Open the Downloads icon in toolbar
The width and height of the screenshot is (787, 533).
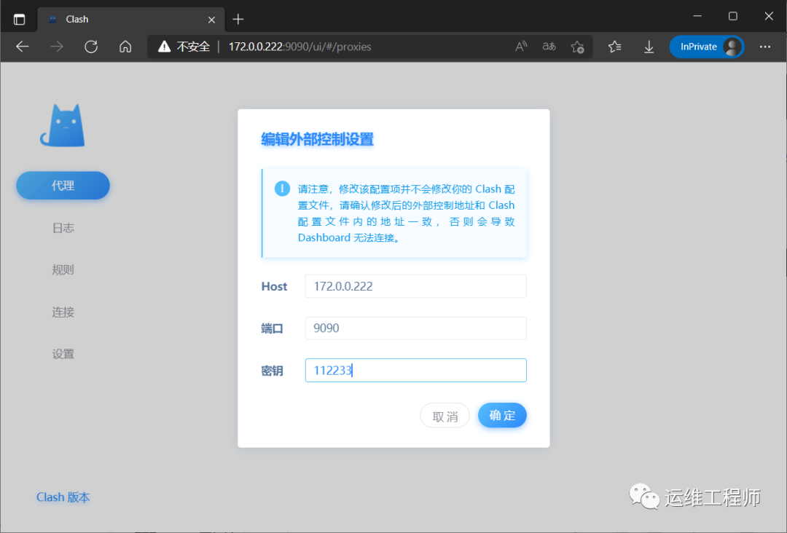pyautogui.click(x=649, y=46)
